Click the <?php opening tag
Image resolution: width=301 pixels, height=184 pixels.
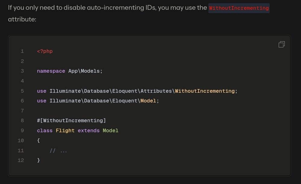pos(45,51)
